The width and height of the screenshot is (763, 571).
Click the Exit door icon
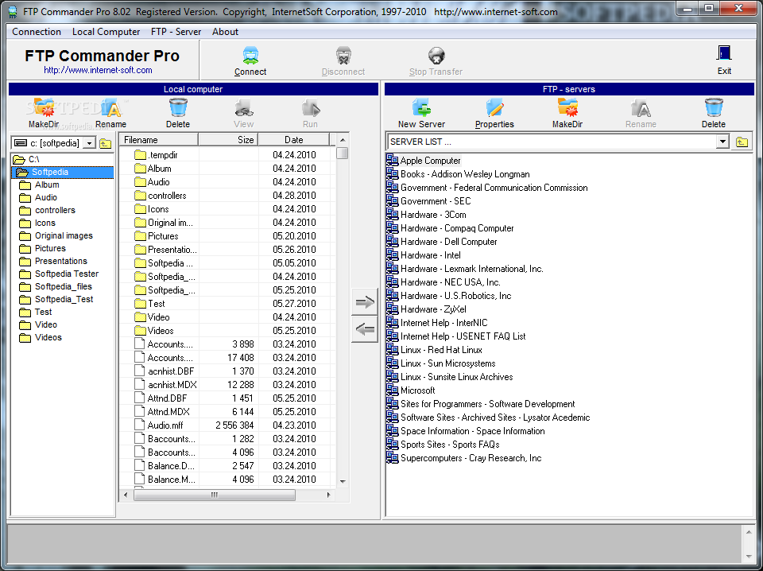point(724,53)
